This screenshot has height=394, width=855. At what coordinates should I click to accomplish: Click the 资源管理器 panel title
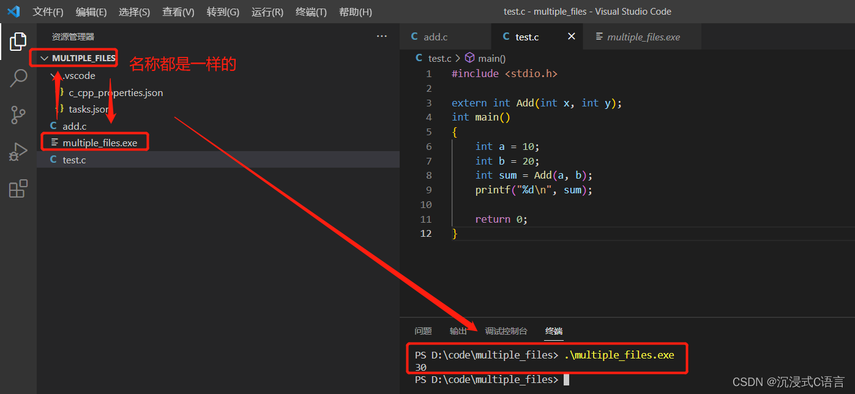73,37
